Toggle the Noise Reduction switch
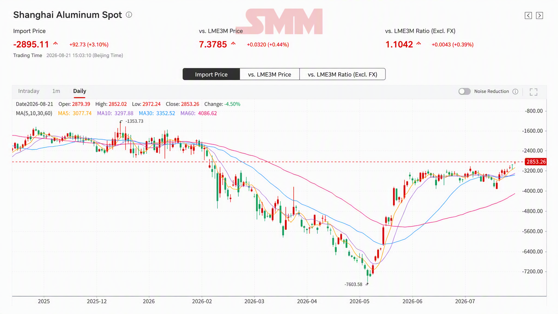 pos(464,91)
